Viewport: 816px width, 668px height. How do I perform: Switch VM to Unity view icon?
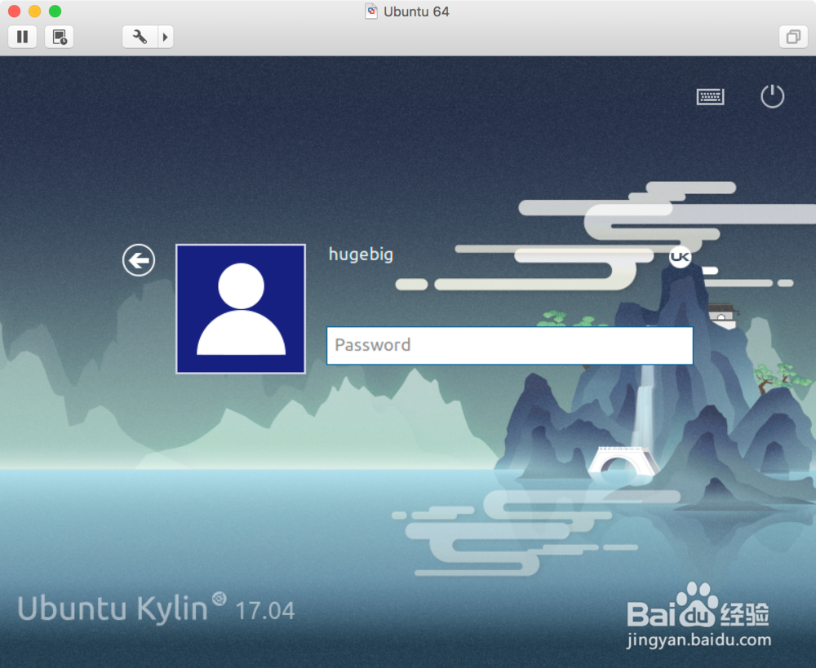point(793,37)
